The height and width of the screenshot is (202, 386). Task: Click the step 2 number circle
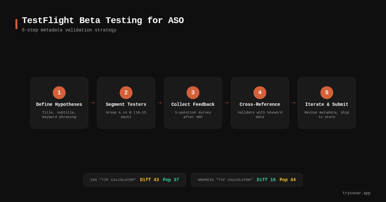point(126,93)
